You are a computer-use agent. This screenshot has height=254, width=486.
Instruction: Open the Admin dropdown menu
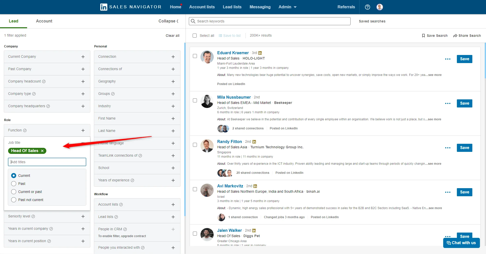[288, 7]
